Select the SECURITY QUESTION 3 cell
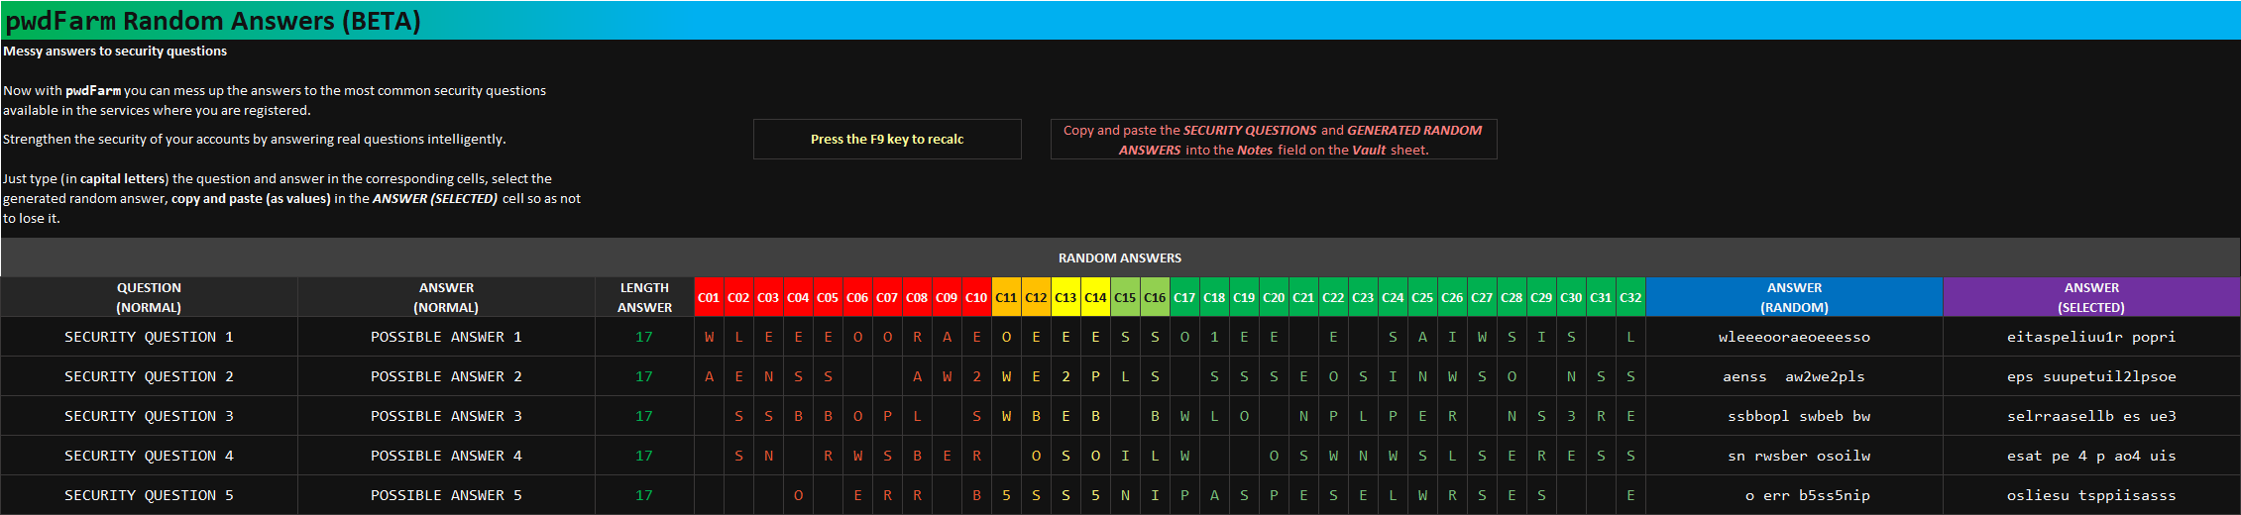The width and height of the screenshot is (2241, 515). (x=149, y=416)
